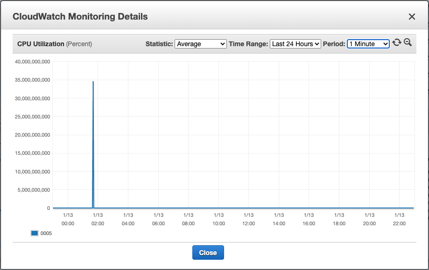Viewport: 429px width, 270px height.
Task: Click the 1/13 16:00 x-axis label
Action: [309, 219]
